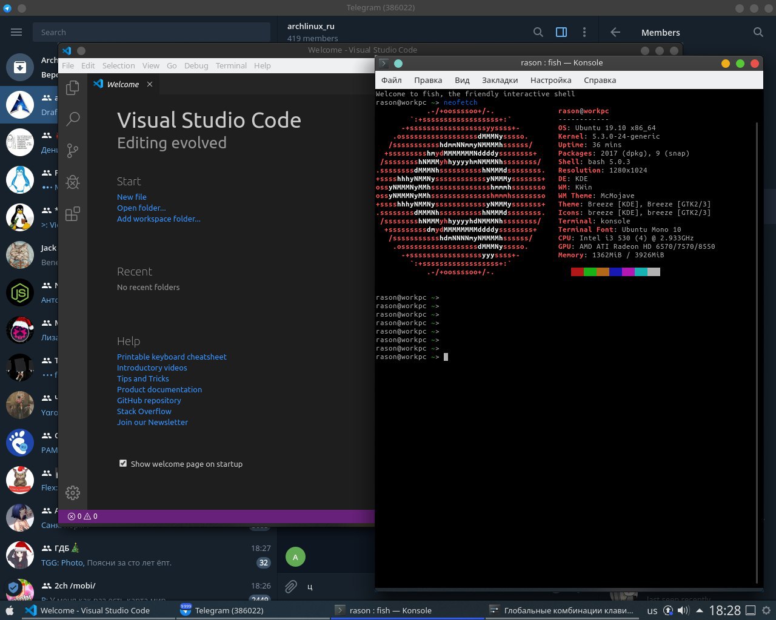Screen dimensions: 776x620
Task: Open Telegram chat's three-dot more menu
Action: [x=584, y=32]
